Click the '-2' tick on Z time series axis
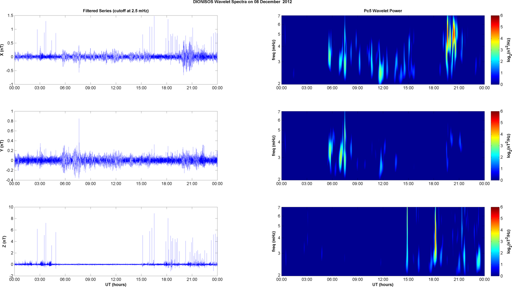The width and height of the screenshot is (512, 287). point(11,276)
